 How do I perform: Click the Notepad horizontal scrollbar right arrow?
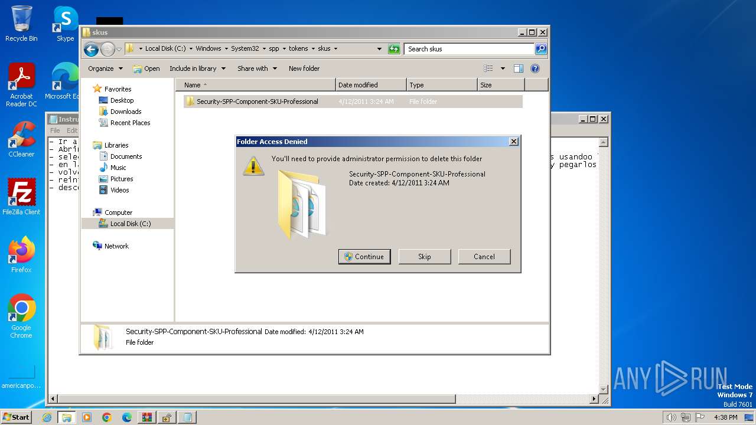click(594, 400)
